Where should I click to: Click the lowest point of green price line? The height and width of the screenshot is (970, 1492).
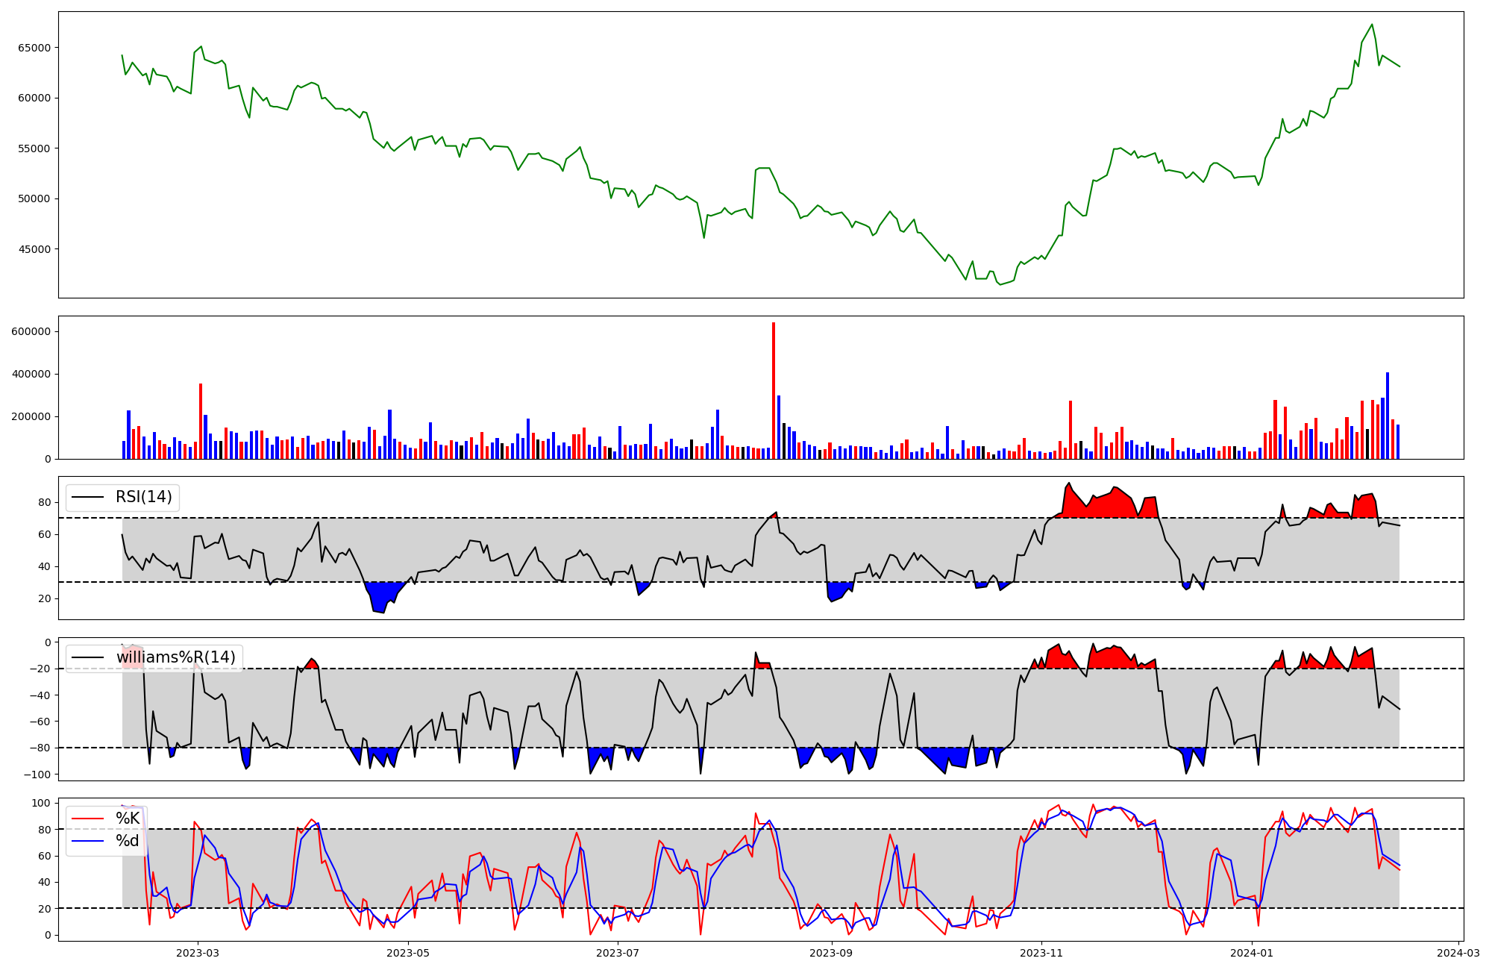click(1000, 284)
